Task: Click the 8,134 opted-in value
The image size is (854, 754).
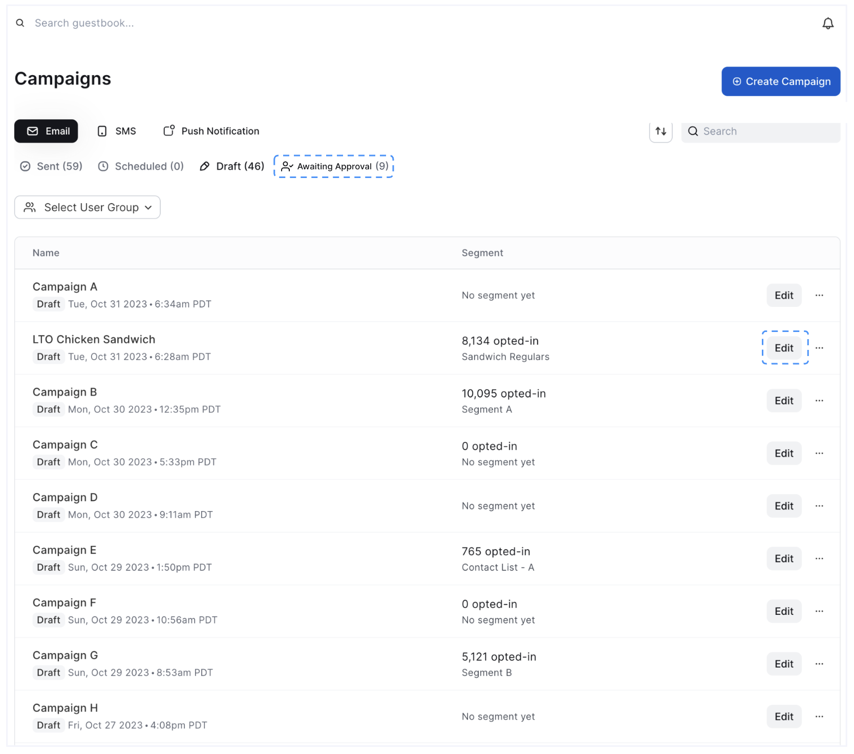Action: 500,341
